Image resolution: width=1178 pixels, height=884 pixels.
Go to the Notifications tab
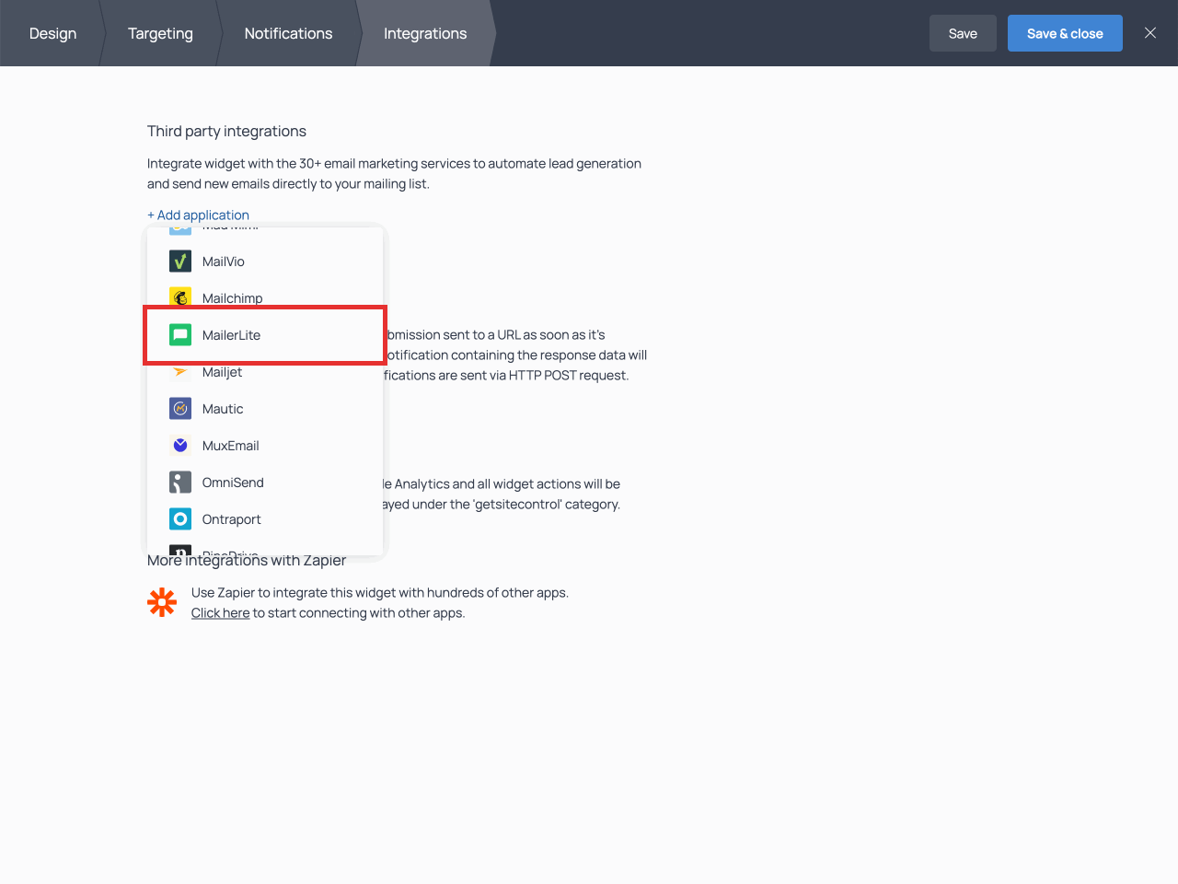click(x=288, y=33)
